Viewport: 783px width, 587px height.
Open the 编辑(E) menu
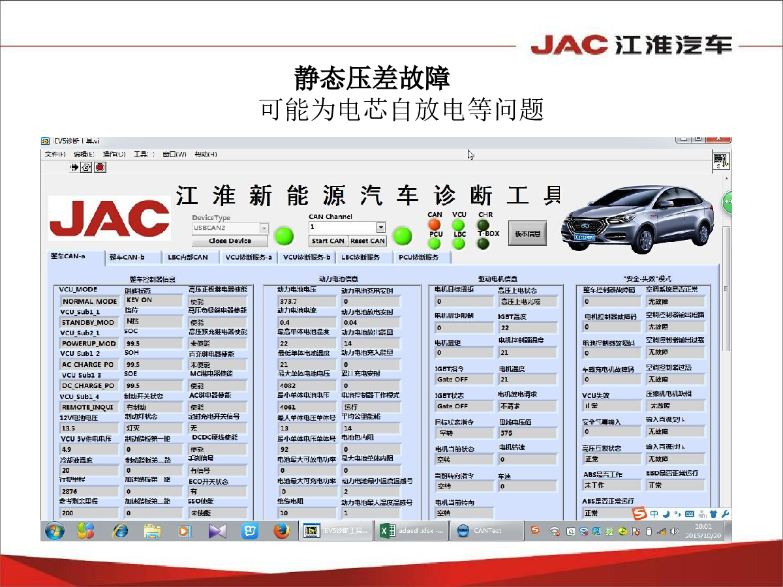click(84, 155)
